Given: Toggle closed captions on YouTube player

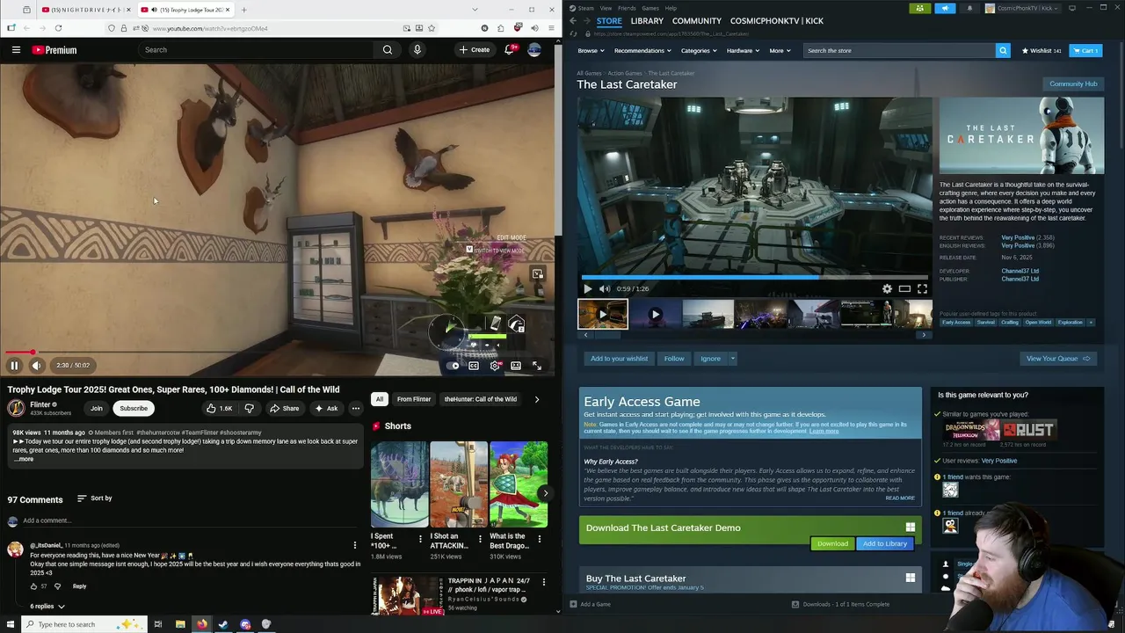Looking at the screenshot, I should (x=474, y=366).
